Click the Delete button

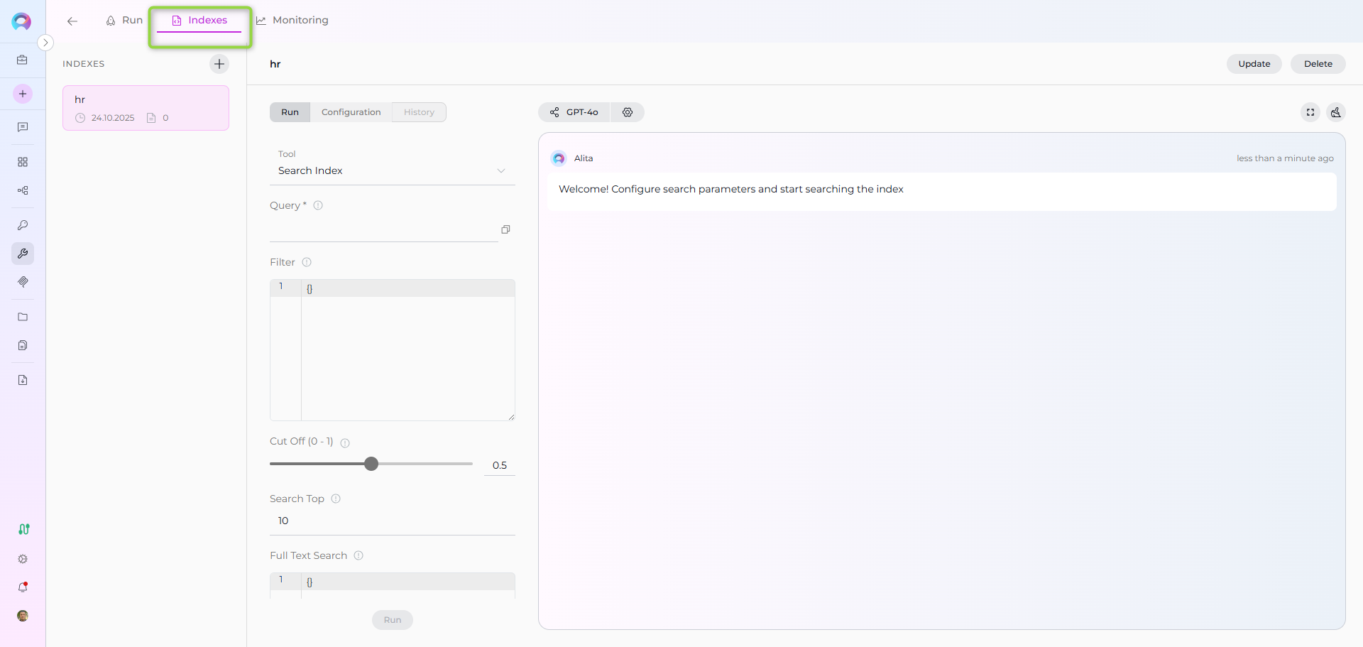[1318, 64]
